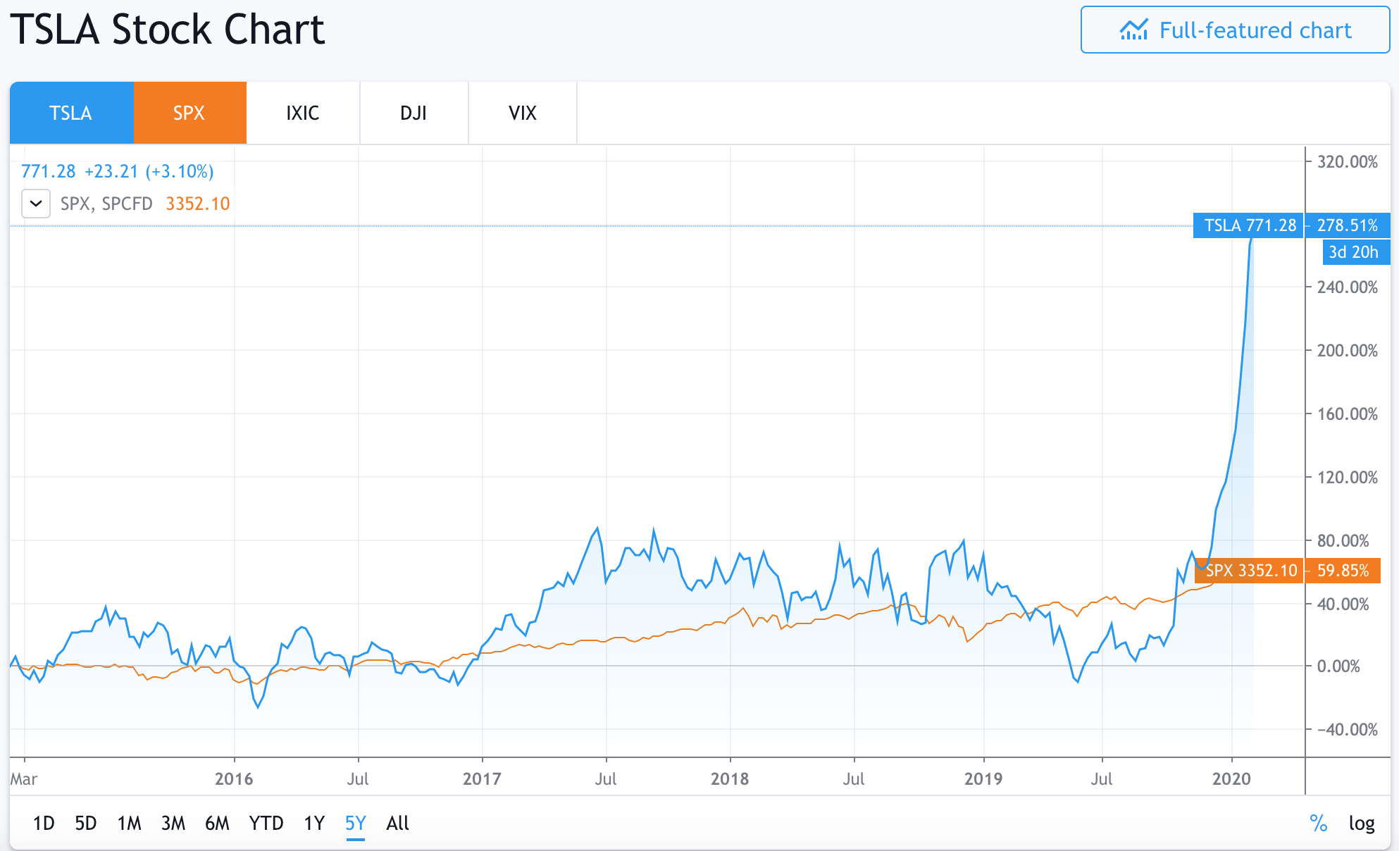1399x851 pixels.
Task: Click the 2020 label on time axis
Action: 1231,778
